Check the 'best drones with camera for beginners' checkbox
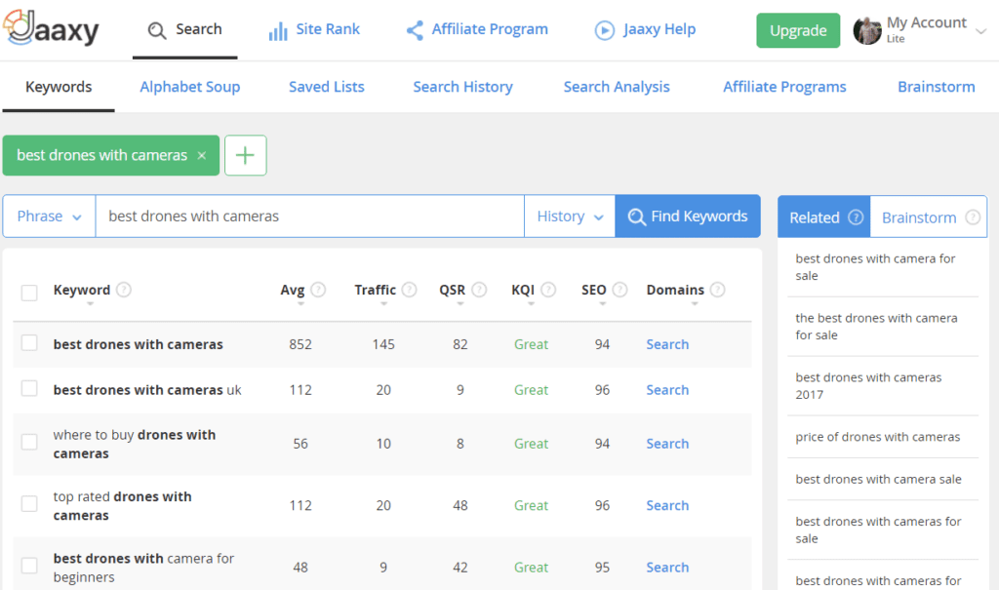 click(x=29, y=566)
